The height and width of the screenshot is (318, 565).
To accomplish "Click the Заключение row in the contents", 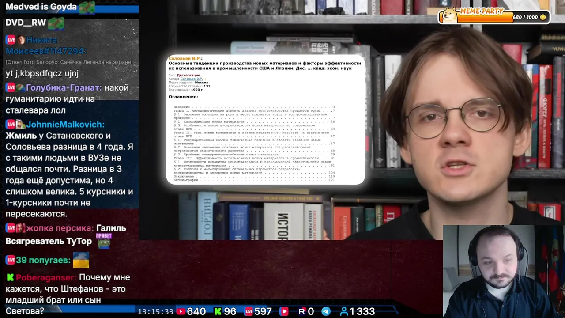I will point(254,176).
